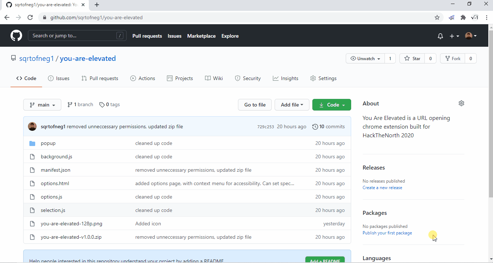The image size is (493, 263).
Task: Click the browser reload button
Action: [x=30, y=17]
